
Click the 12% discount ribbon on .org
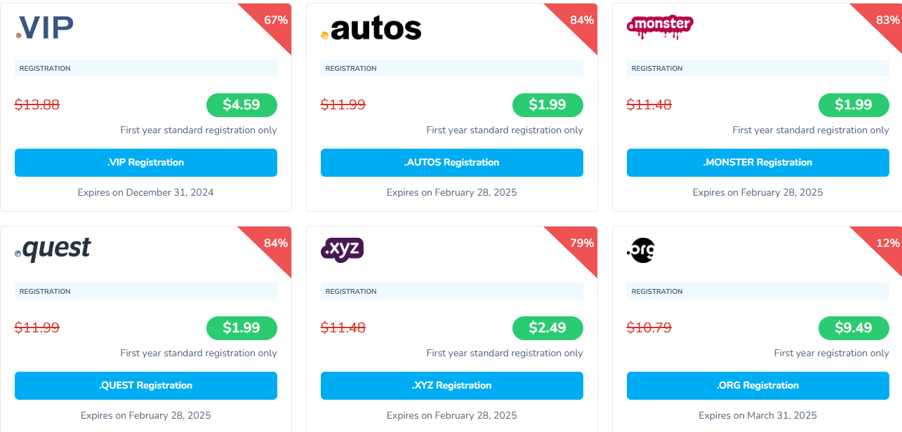[887, 243]
